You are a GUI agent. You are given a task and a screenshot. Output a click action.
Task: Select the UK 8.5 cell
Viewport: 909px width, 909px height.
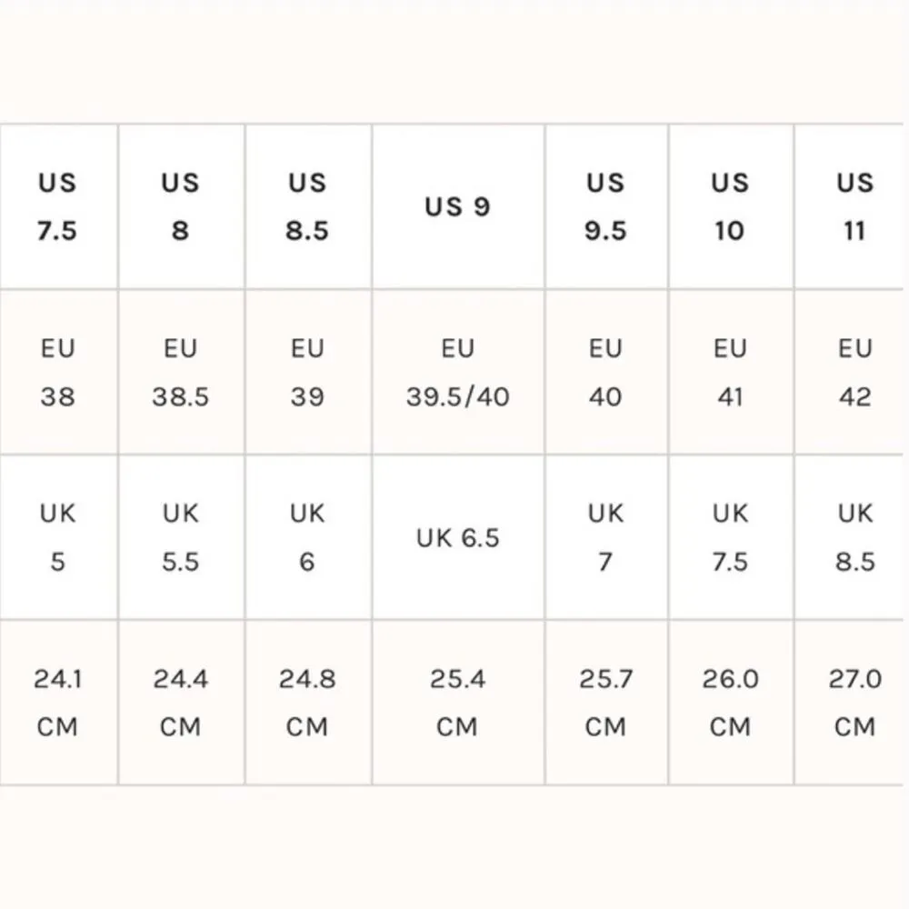pos(854,537)
